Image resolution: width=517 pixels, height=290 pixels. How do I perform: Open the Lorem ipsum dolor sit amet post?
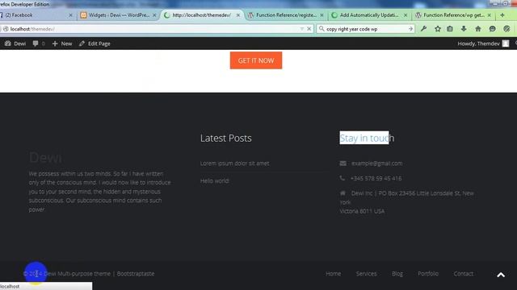coord(235,164)
